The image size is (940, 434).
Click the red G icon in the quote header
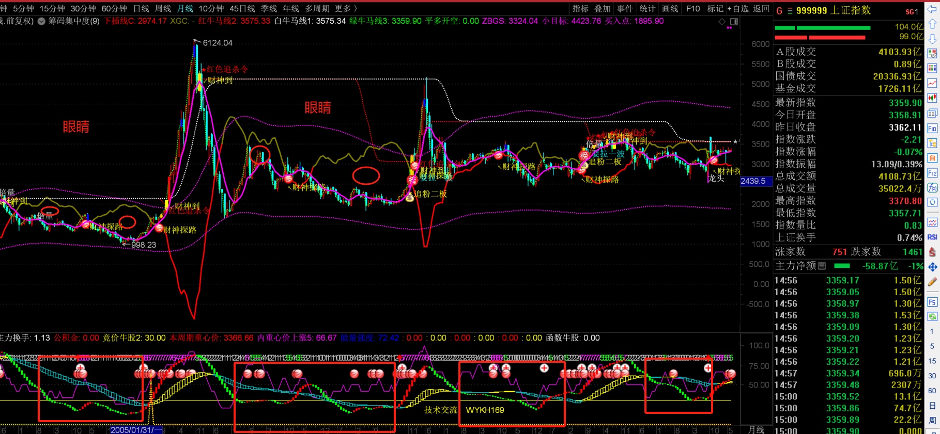[x=779, y=11]
